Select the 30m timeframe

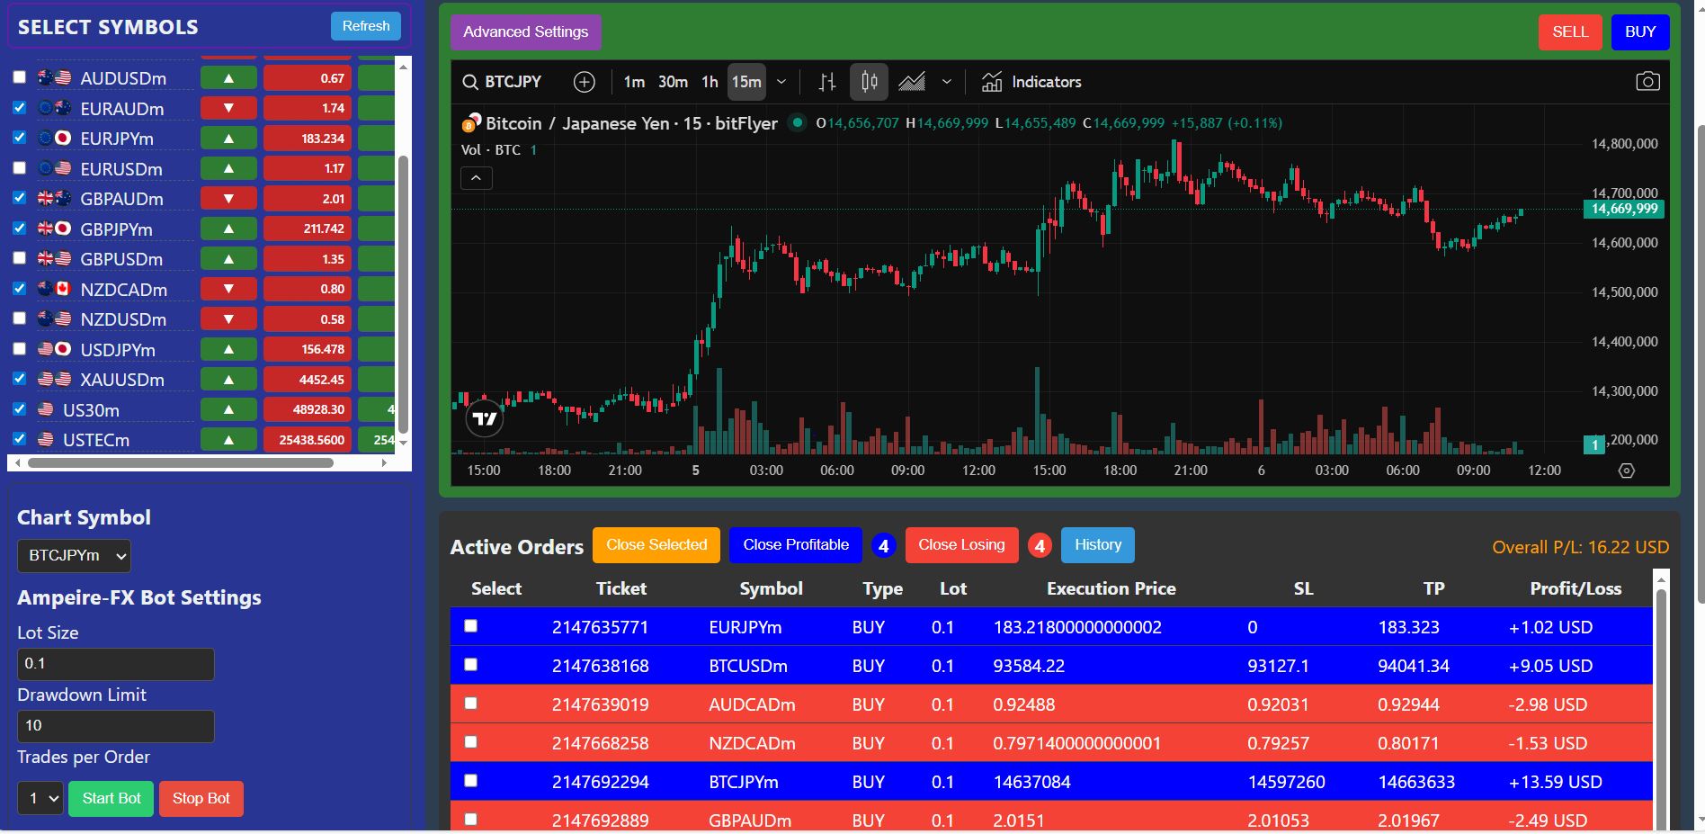673,82
